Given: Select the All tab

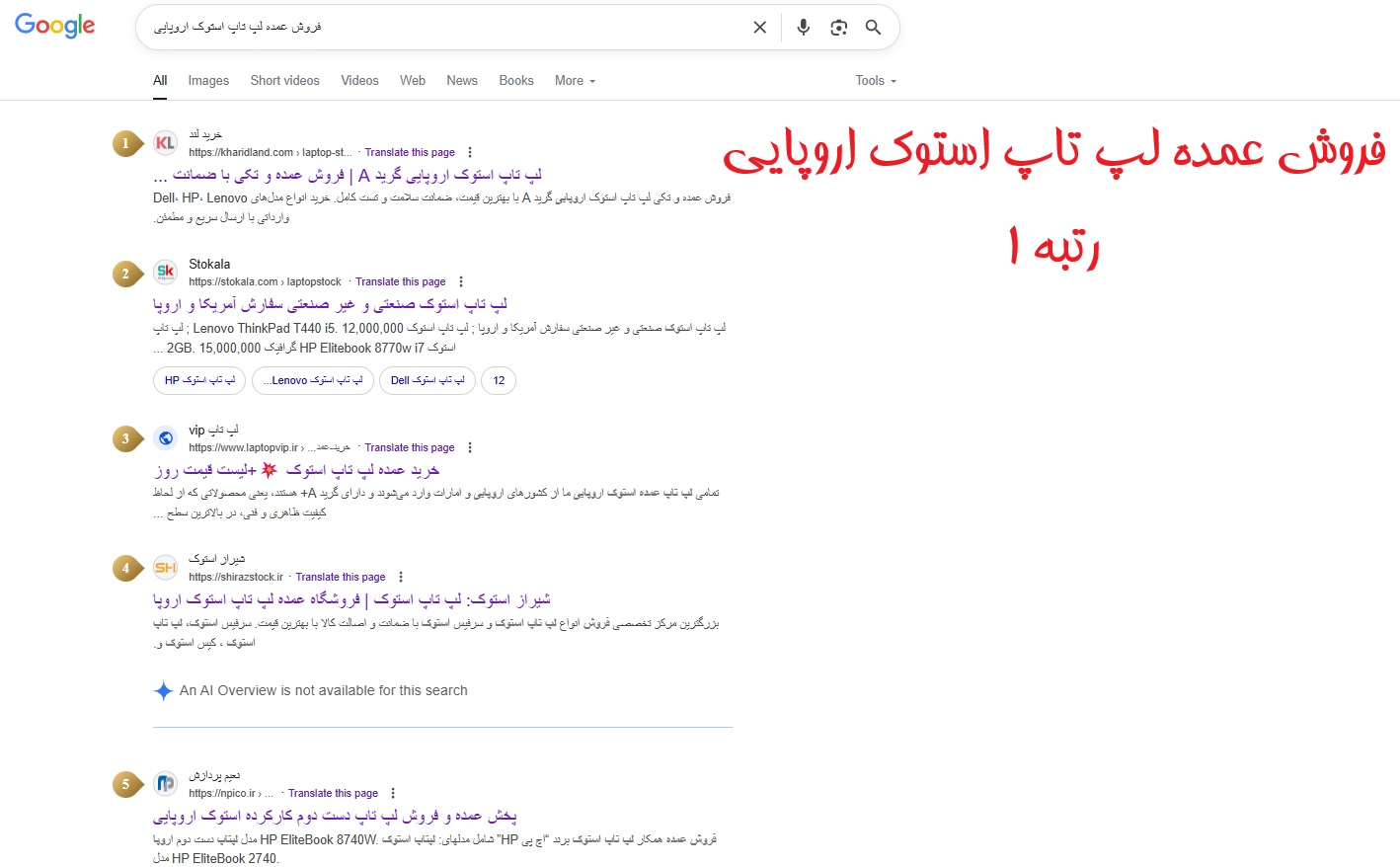Looking at the screenshot, I should [160, 81].
